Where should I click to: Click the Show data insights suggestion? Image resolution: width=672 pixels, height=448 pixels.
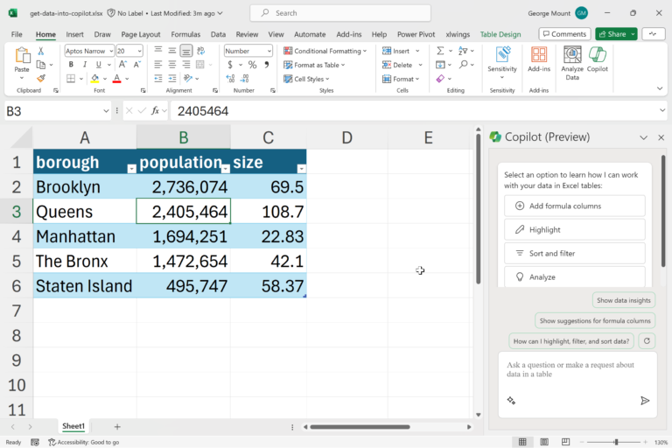[x=623, y=300]
